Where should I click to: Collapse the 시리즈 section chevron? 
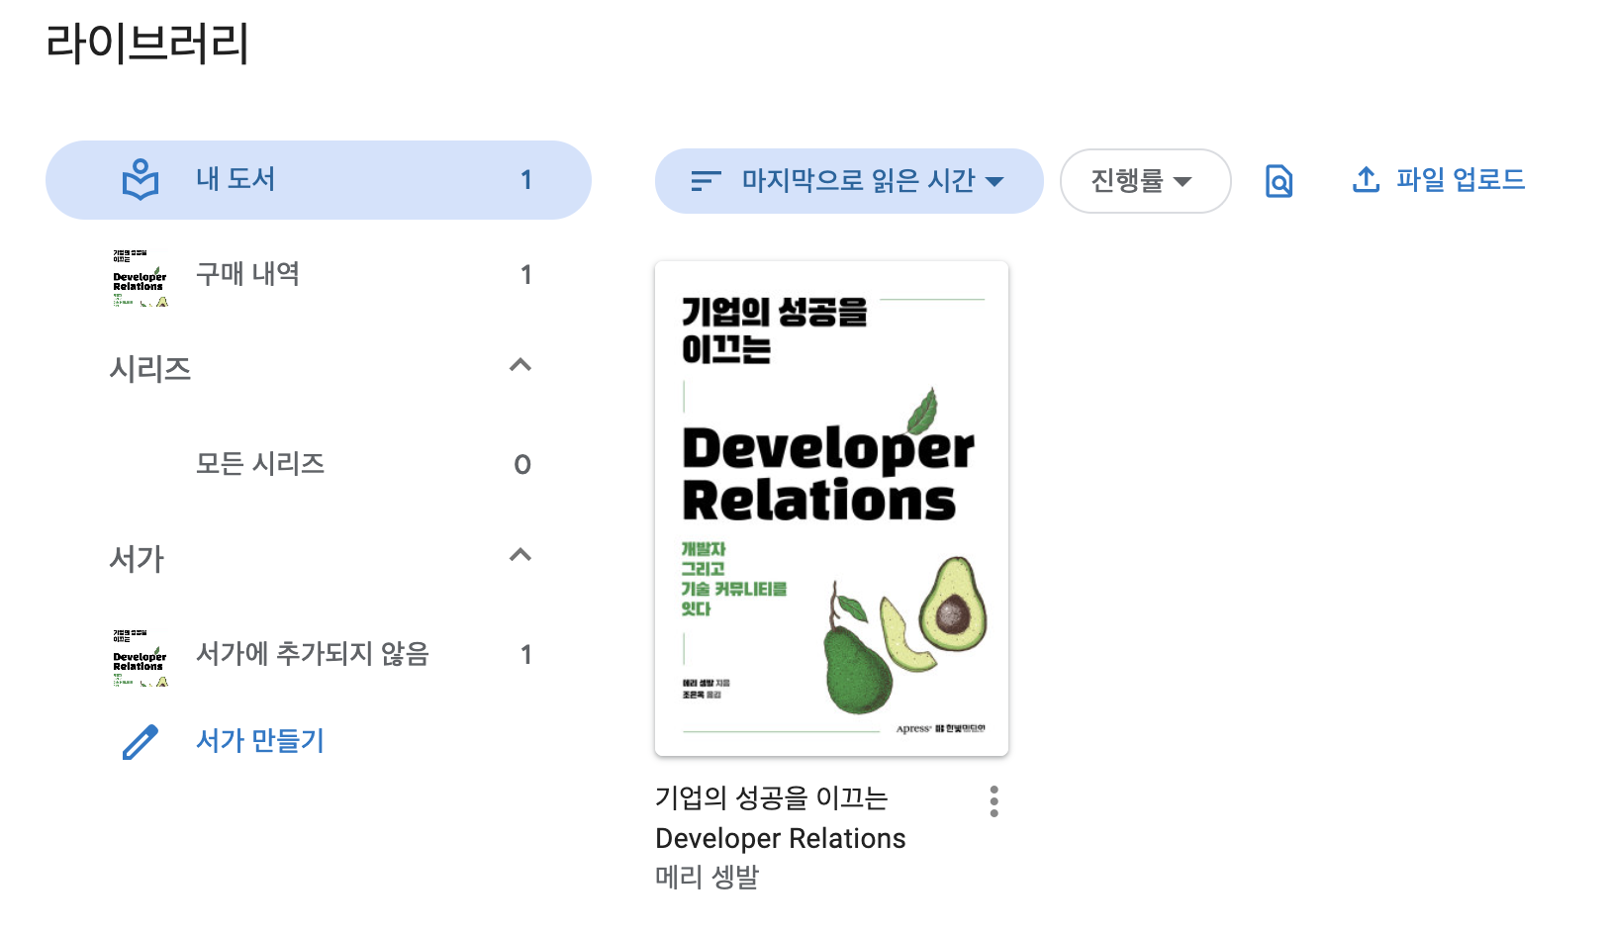(x=521, y=365)
